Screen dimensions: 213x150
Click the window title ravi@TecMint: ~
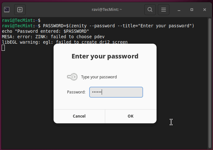[107, 10]
